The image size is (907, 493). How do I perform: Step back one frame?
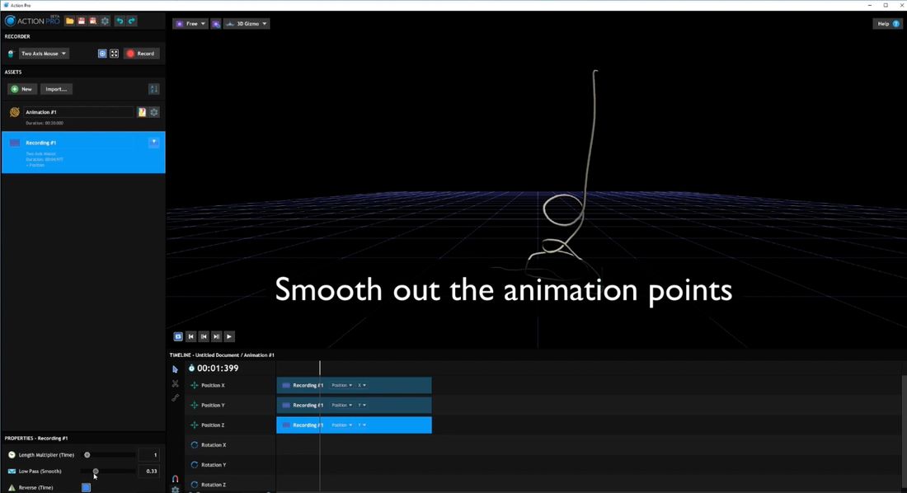pyautogui.click(x=204, y=336)
